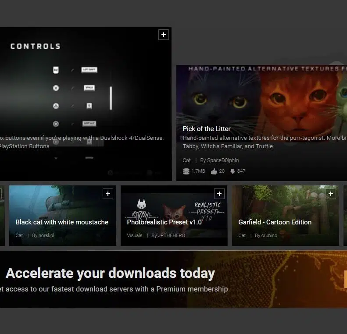Open the Pick of the Litter mod title

coord(207,129)
